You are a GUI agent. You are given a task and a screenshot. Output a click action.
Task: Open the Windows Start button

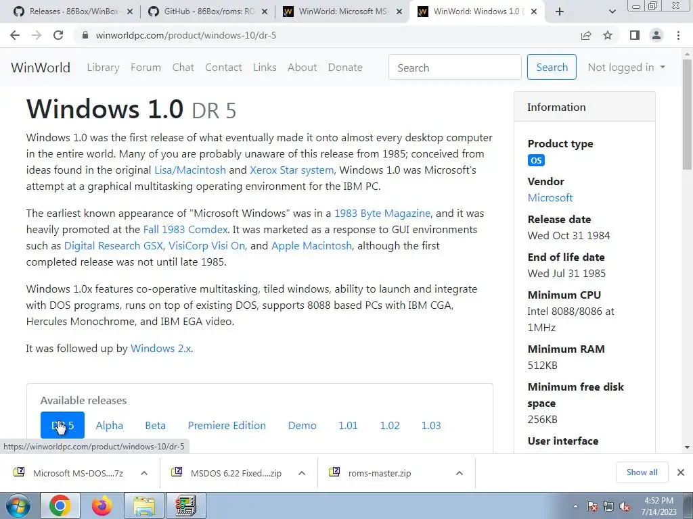click(x=17, y=505)
